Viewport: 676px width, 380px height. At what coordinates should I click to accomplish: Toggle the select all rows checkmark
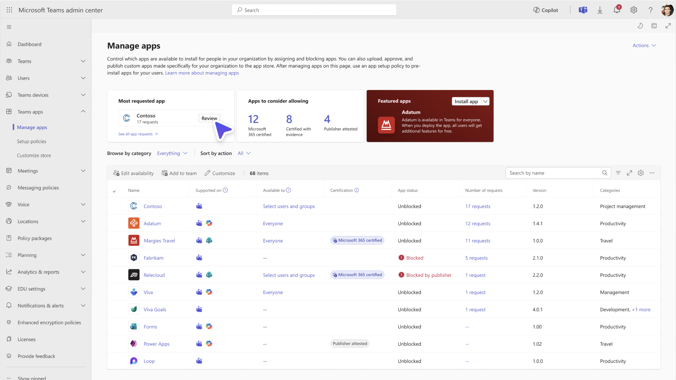(114, 191)
